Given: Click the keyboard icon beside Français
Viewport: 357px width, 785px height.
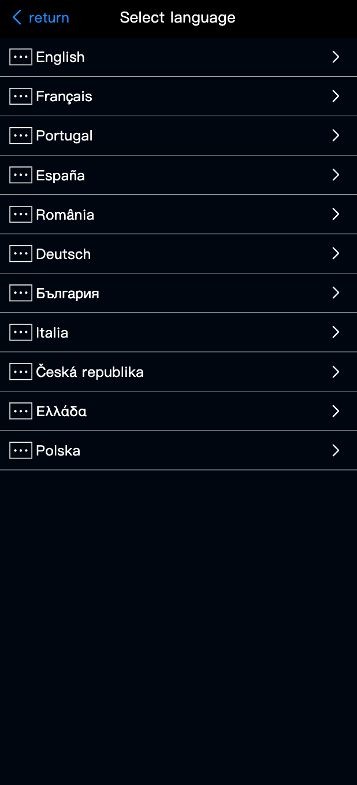Looking at the screenshot, I should point(21,97).
